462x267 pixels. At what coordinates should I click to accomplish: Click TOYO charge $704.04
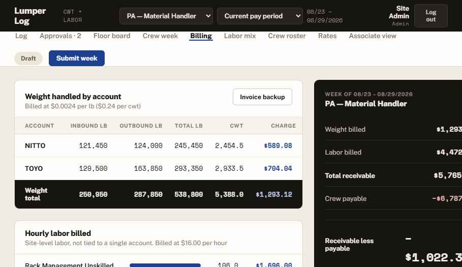click(278, 168)
